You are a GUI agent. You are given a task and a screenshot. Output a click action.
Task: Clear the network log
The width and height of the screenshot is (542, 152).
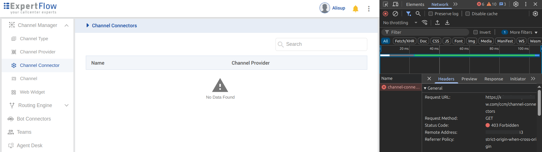click(x=395, y=13)
